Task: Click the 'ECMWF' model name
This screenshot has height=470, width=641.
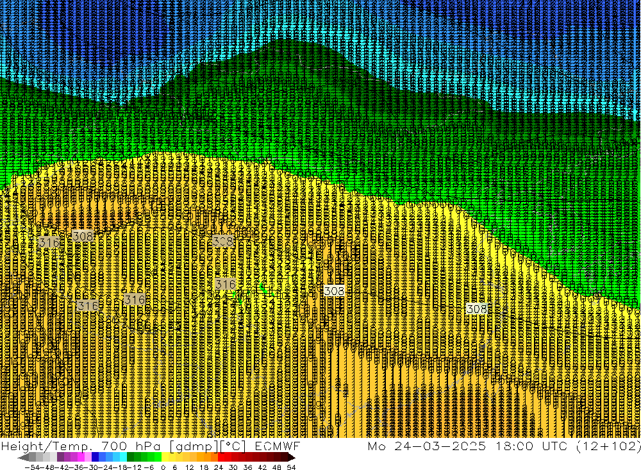Action: [278, 446]
